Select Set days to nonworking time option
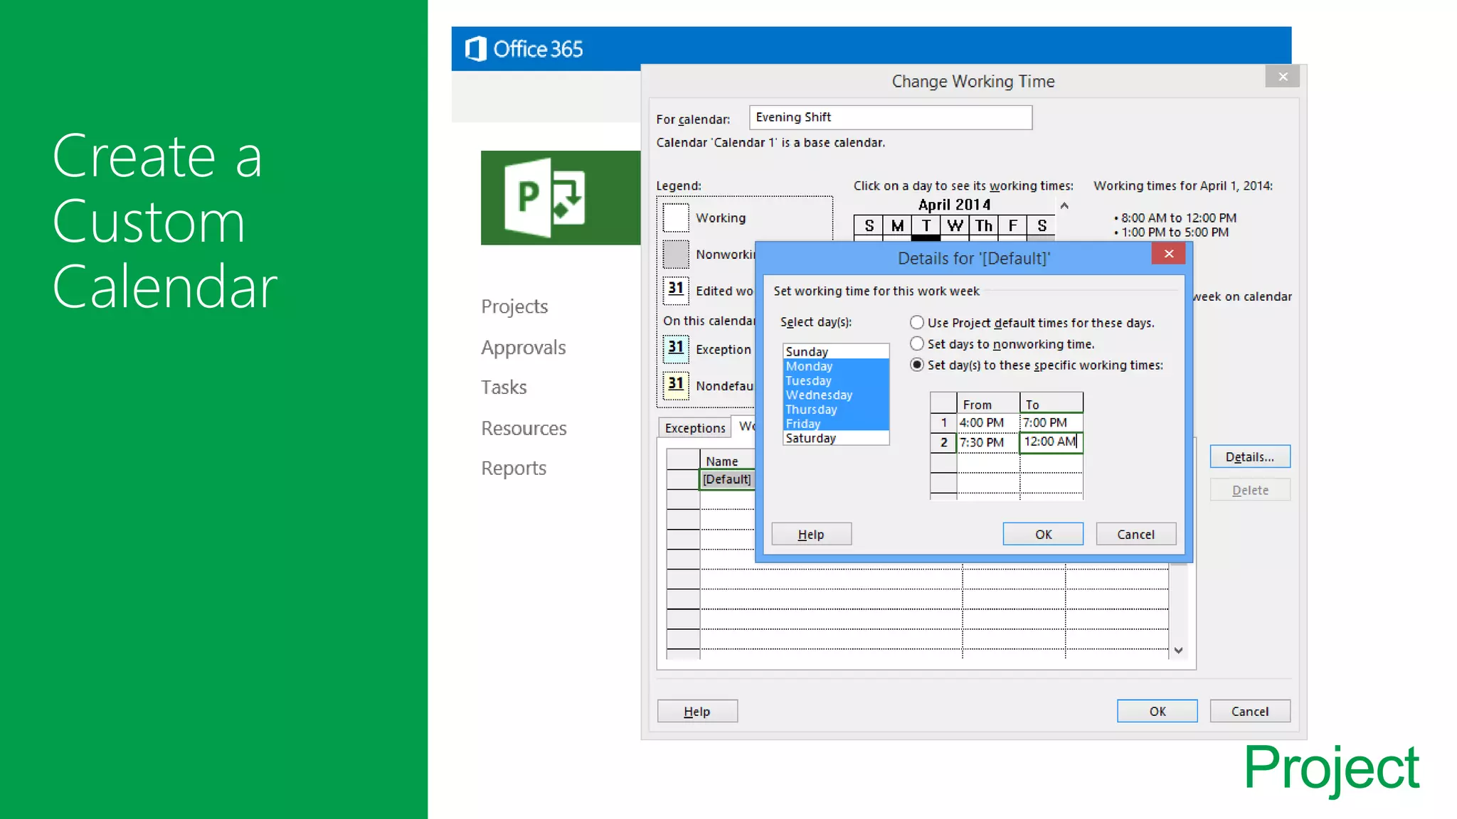The height and width of the screenshot is (819, 1457). [x=917, y=344]
